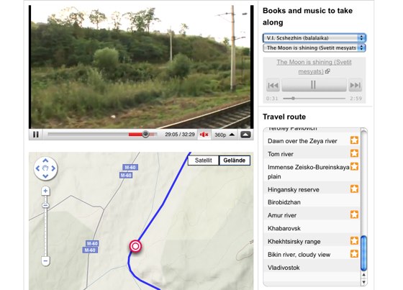Open the song selection dropdown
Image resolution: width=403 pixels, height=290 pixels.
tap(314, 47)
